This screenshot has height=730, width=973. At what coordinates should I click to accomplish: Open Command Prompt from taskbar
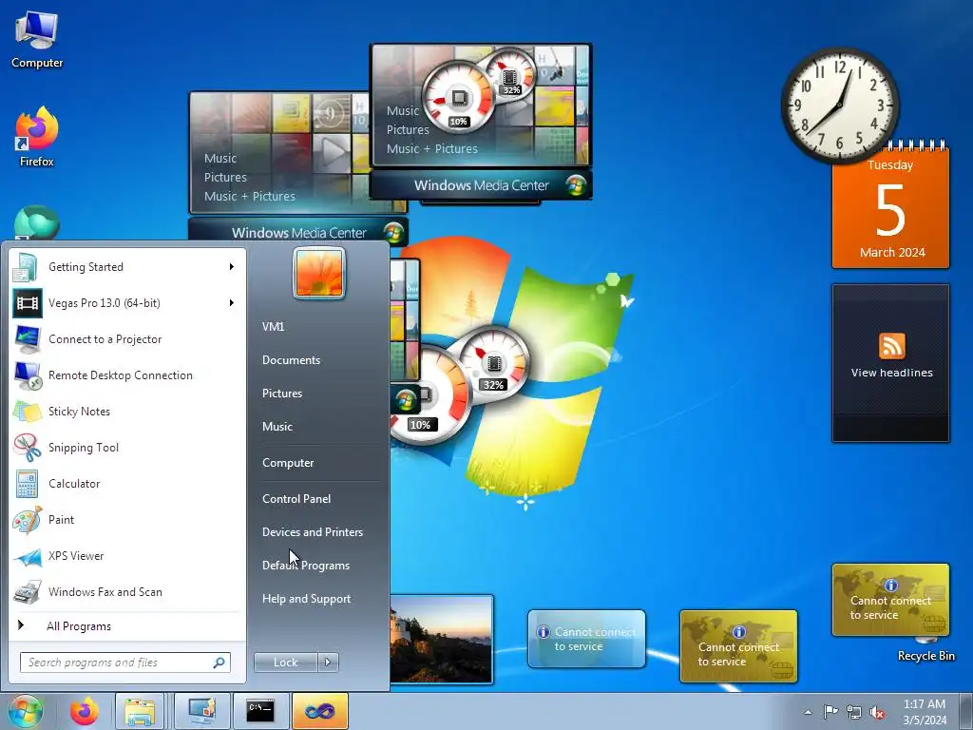point(260,711)
